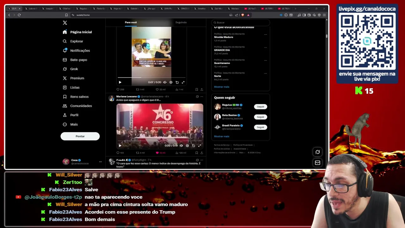
Task: Open Grok icon on Mariana Lescano post
Action: click(197, 97)
